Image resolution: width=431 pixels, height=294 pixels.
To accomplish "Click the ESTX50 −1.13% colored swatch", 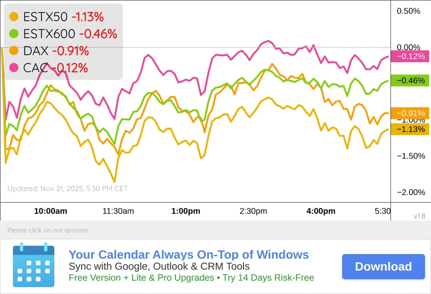I will click(x=14, y=16).
